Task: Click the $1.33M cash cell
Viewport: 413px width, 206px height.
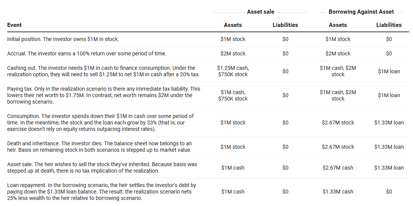Action: [x=338, y=192]
